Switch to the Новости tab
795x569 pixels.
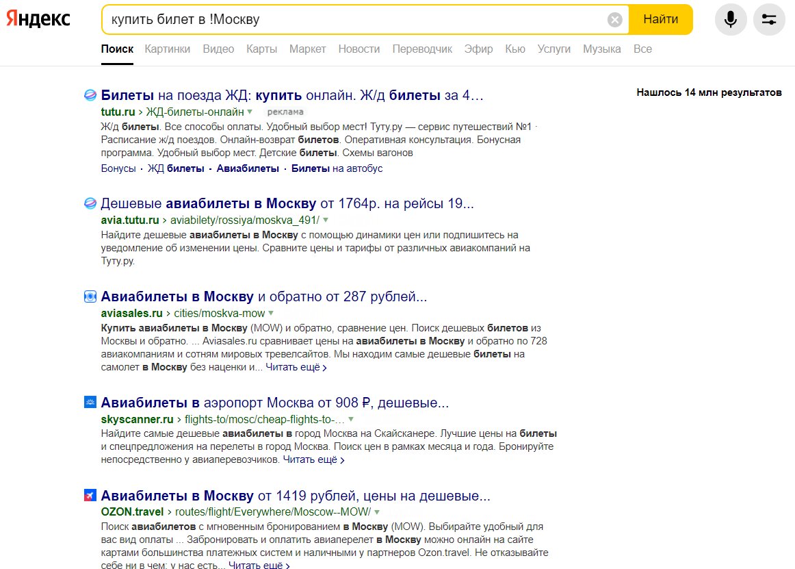tap(359, 49)
